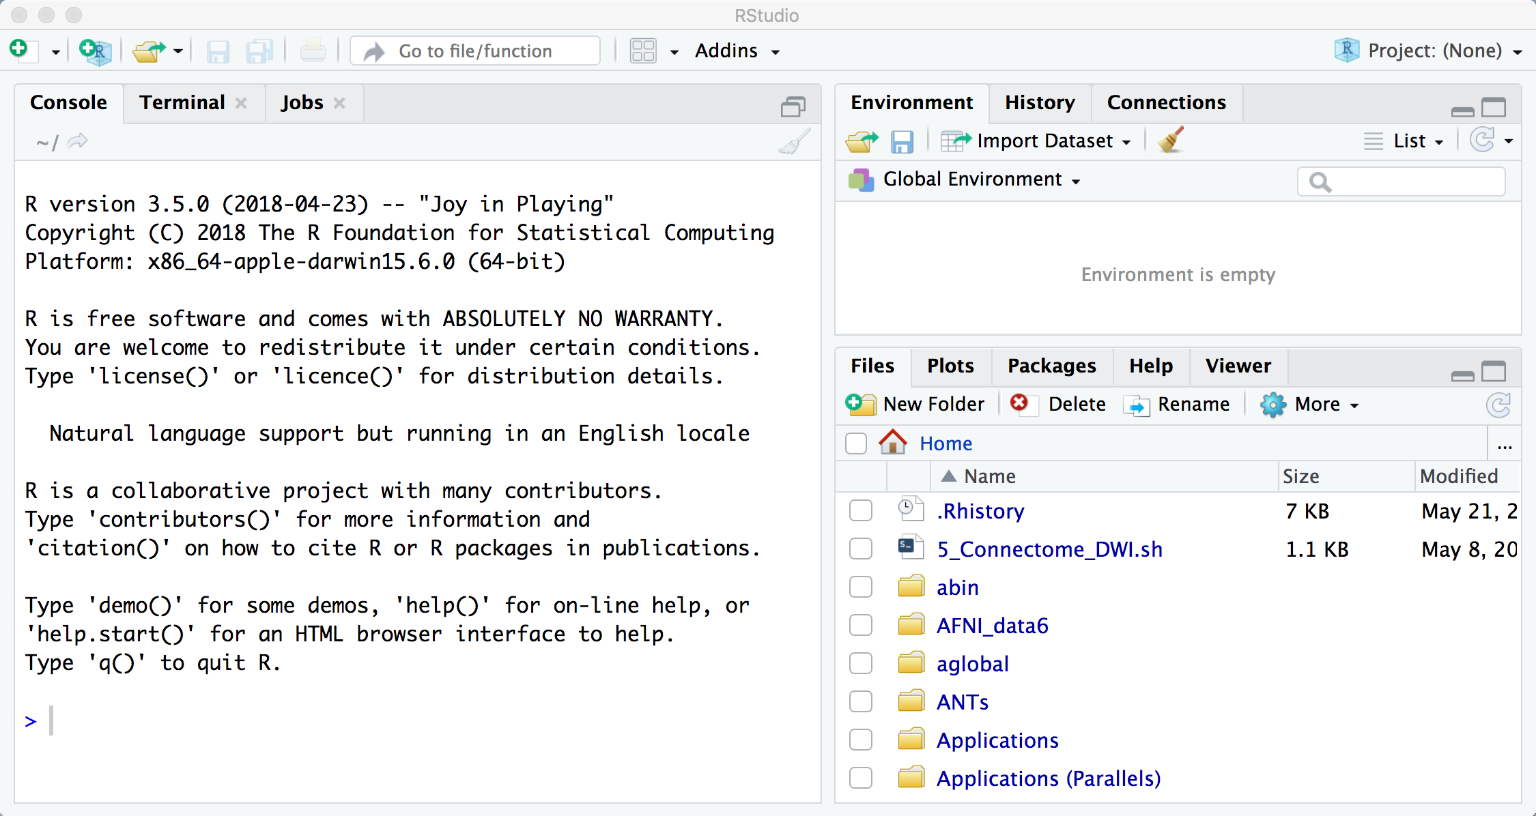Open the refresh options dropdown arrow

[x=1509, y=141]
